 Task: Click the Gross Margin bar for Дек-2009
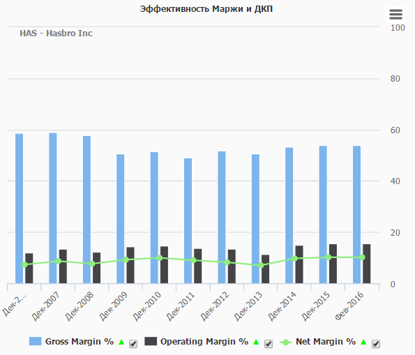tap(121, 219)
